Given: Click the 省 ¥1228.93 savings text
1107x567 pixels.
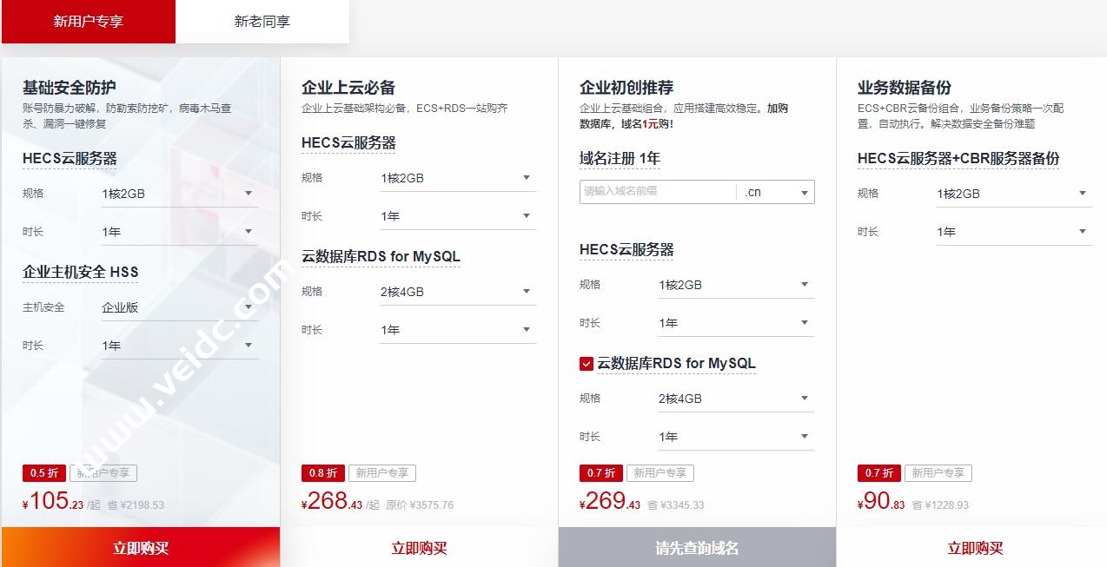Looking at the screenshot, I should pos(940,505).
